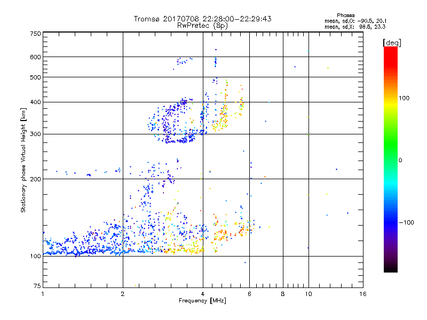Image resolution: width=427 pixels, height=320 pixels.
Task: Click the y-axis tick label "600"
Action: (36, 57)
